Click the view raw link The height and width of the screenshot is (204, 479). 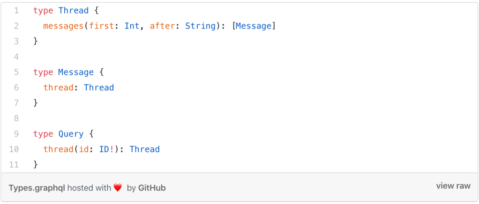tap(453, 186)
